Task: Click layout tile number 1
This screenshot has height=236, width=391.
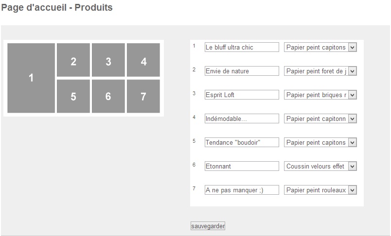Action: [31, 78]
